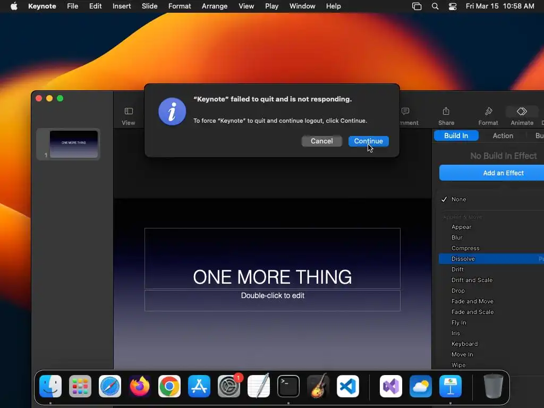Screen dimensions: 544x408
Task: Open the Format inspector
Action: pyautogui.click(x=488, y=116)
